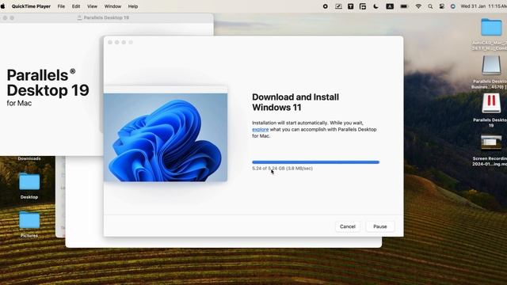This screenshot has height=285, width=507.
Task: Click the Parallels Desktop 19 for Mac logo text
Action: pyautogui.click(x=48, y=87)
